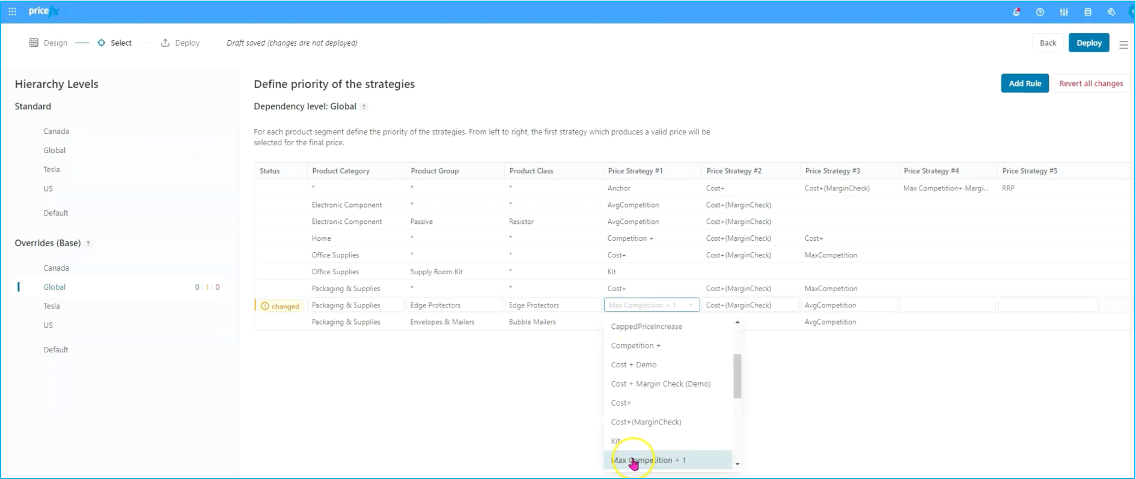Click the empty Price Strategy #4 field
The height and width of the screenshot is (479, 1136).
pyautogui.click(x=946, y=306)
